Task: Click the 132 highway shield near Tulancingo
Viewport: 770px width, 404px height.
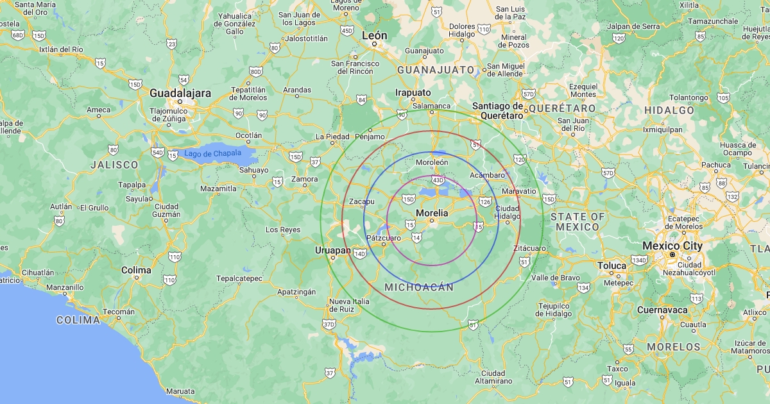Action: pyautogui.click(x=732, y=196)
